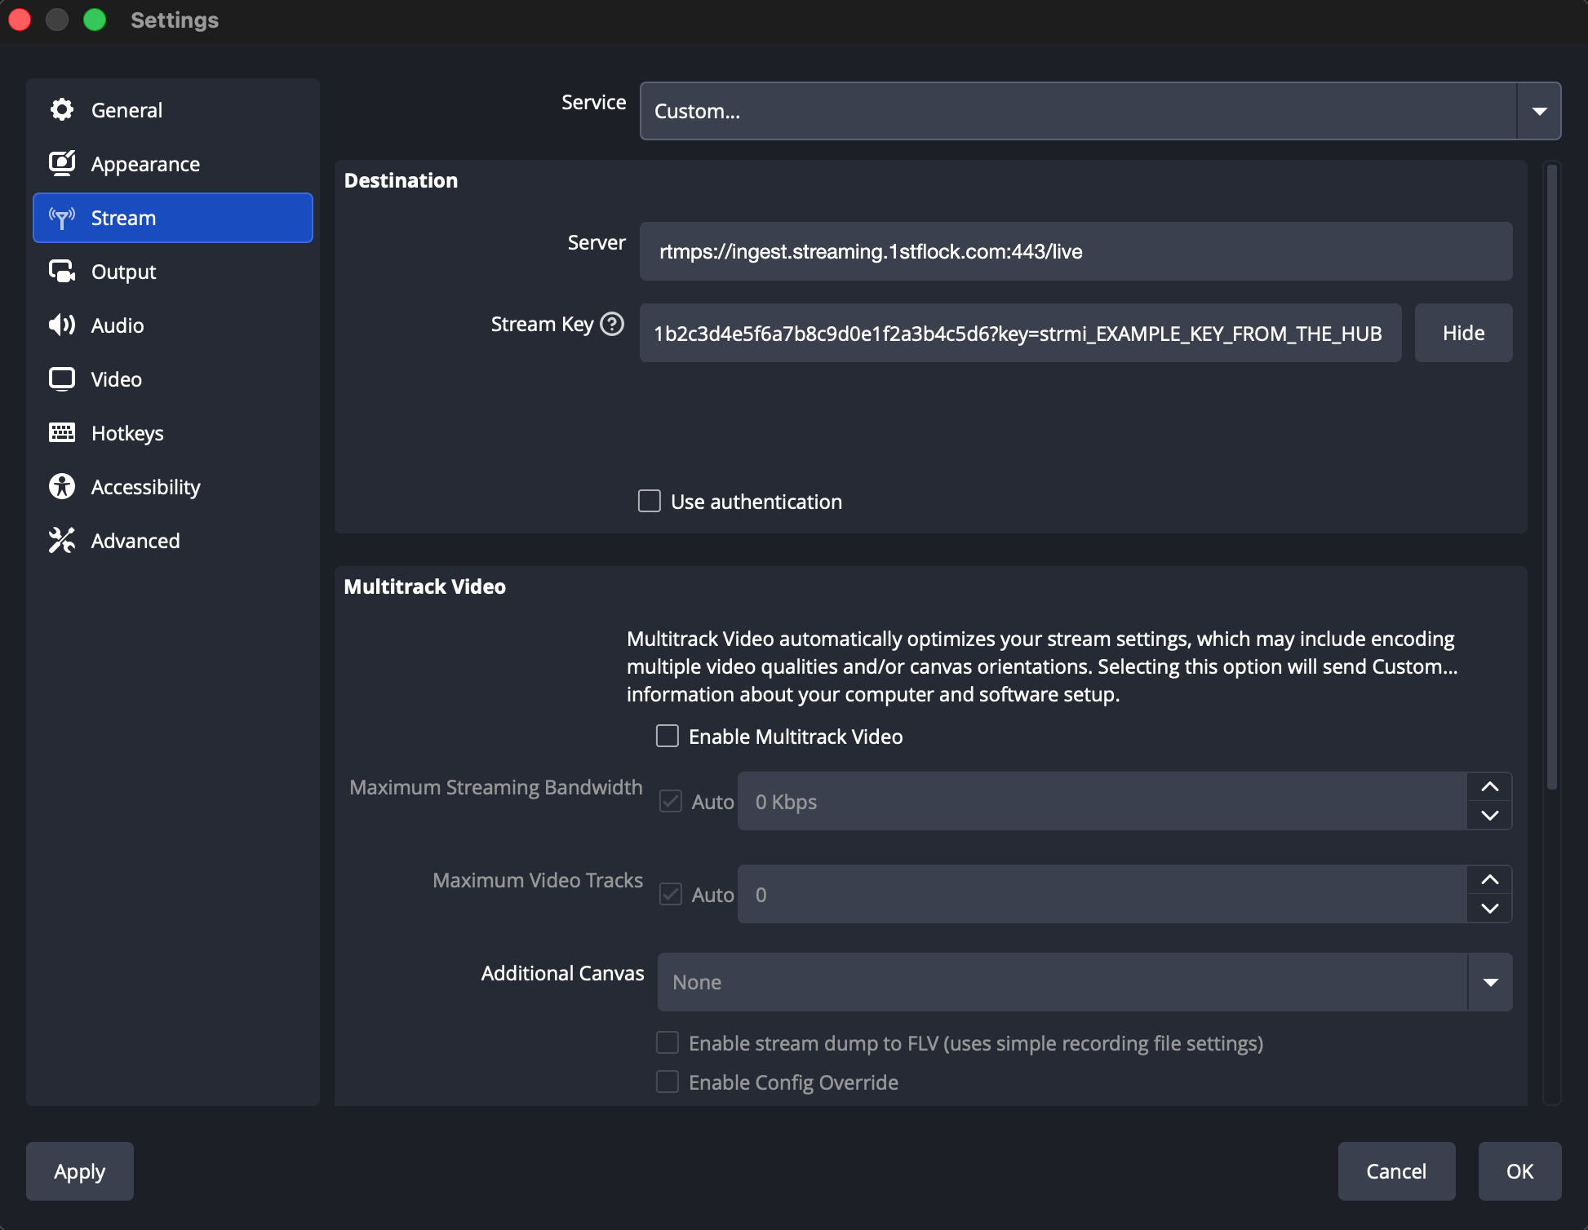Open the Service dropdown showing Custom...
1588x1230 pixels.
pos(1100,111)
